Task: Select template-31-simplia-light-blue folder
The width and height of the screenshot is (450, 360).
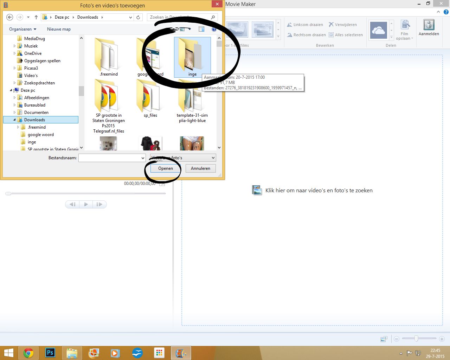Action: [192, 101]
